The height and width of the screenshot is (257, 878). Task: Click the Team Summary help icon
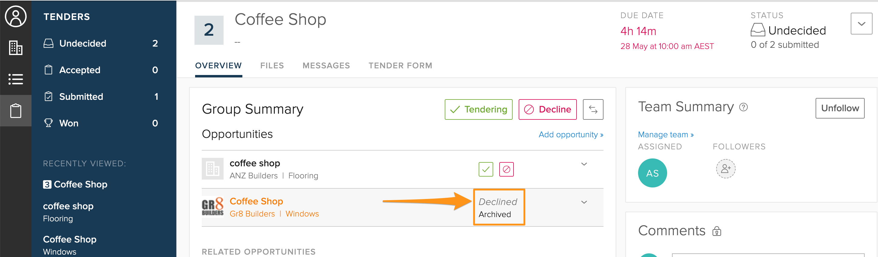pyautogui.click(x=743, y=107)
